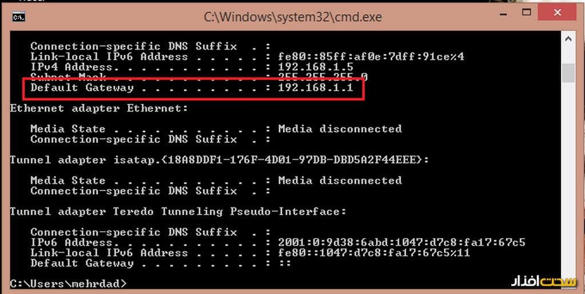Screen dimensions: 585x294
Task: Click the 192.168.1.1 gateway address
Action: point(315,88)
